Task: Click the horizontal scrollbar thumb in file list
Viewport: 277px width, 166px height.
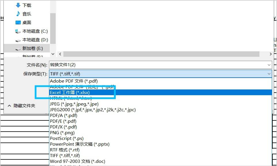Action: 161,54
